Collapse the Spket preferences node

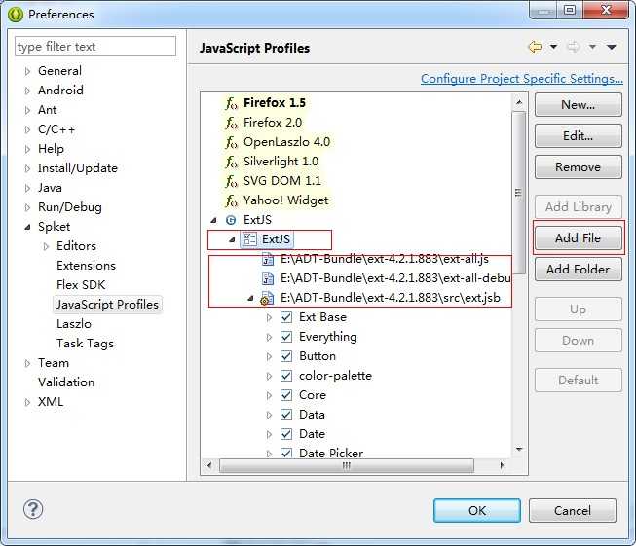tap(27, 228)
